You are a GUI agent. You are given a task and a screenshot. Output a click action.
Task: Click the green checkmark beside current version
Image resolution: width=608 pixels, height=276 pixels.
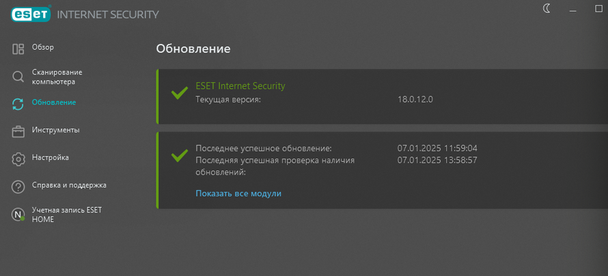pyautogui.click(x=180, y=93)
